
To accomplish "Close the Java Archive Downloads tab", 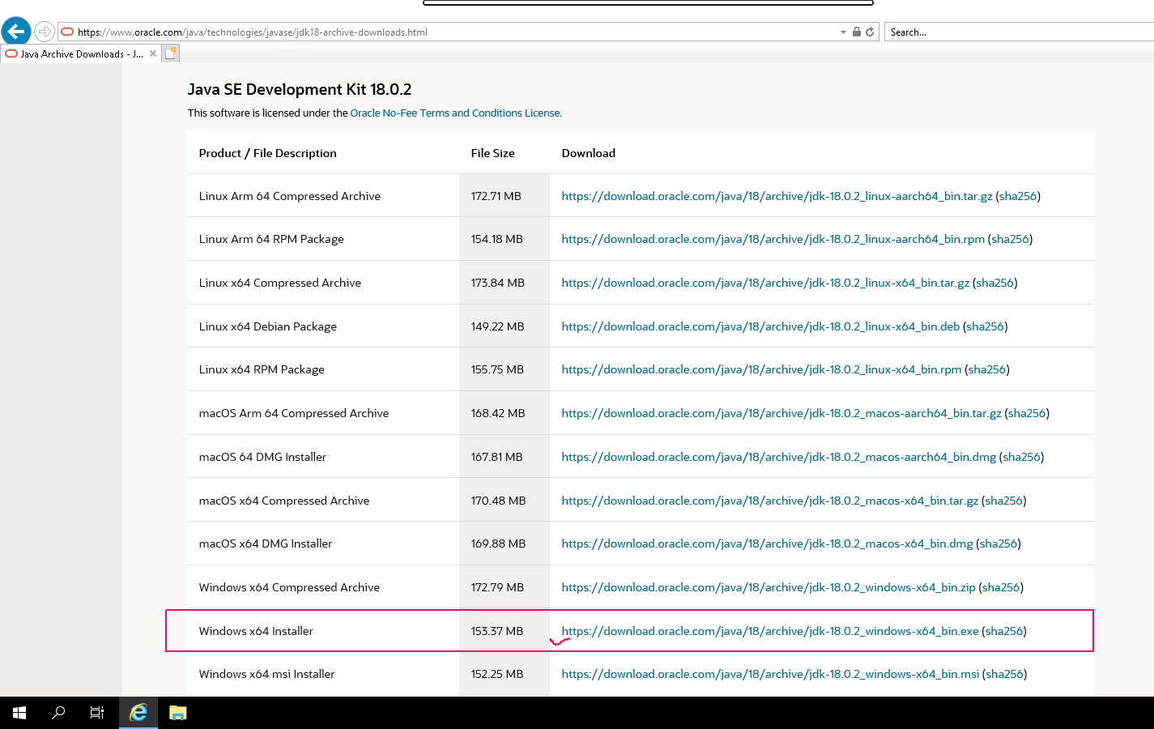I will (153, 54).
